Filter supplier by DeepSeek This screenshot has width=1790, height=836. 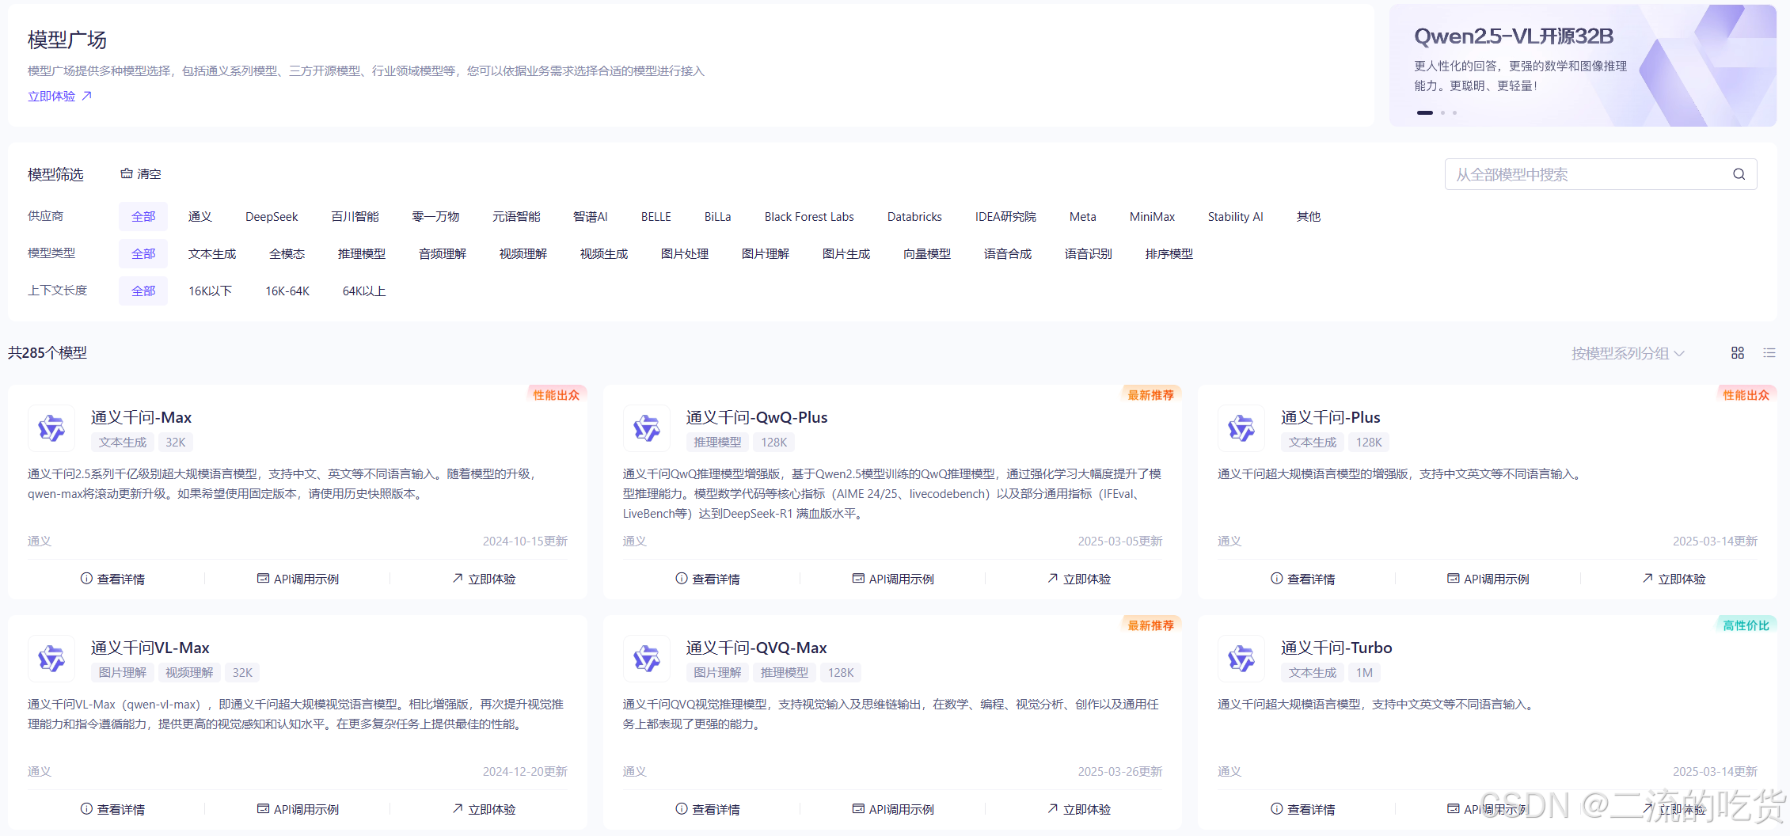pyautogui.click(x=272, y=216)
